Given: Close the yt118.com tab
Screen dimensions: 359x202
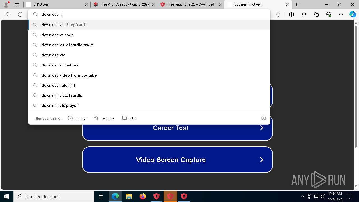Looking at the screenshot, I should tap(86, 4).
